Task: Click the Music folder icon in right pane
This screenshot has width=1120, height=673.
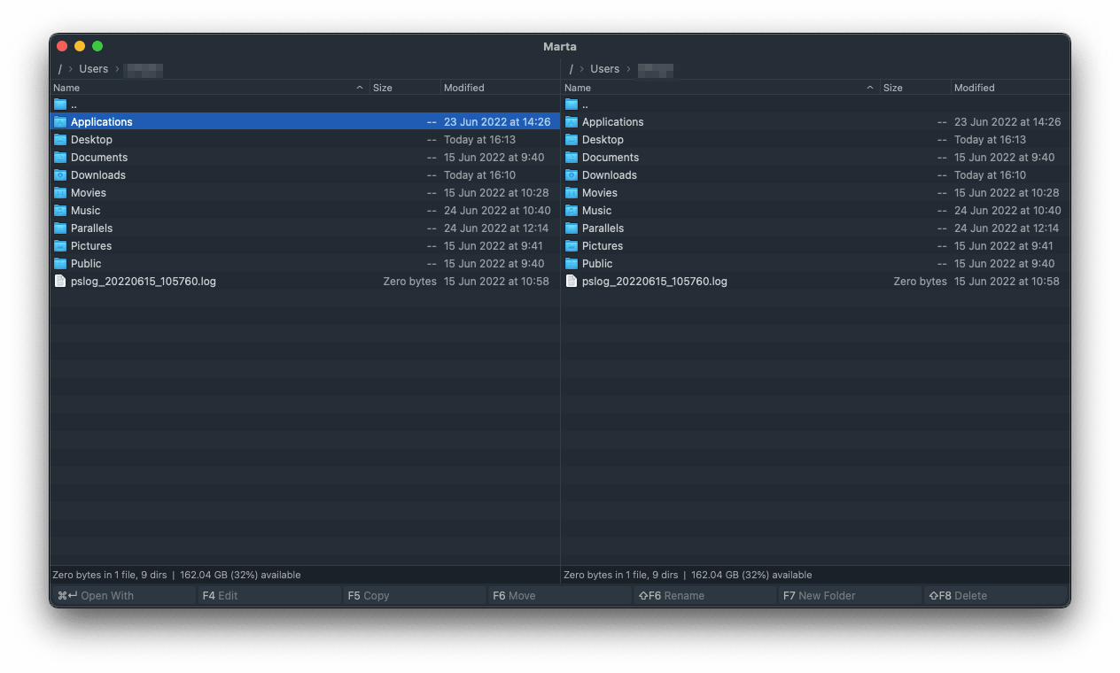Action: (x=572, y=210)
